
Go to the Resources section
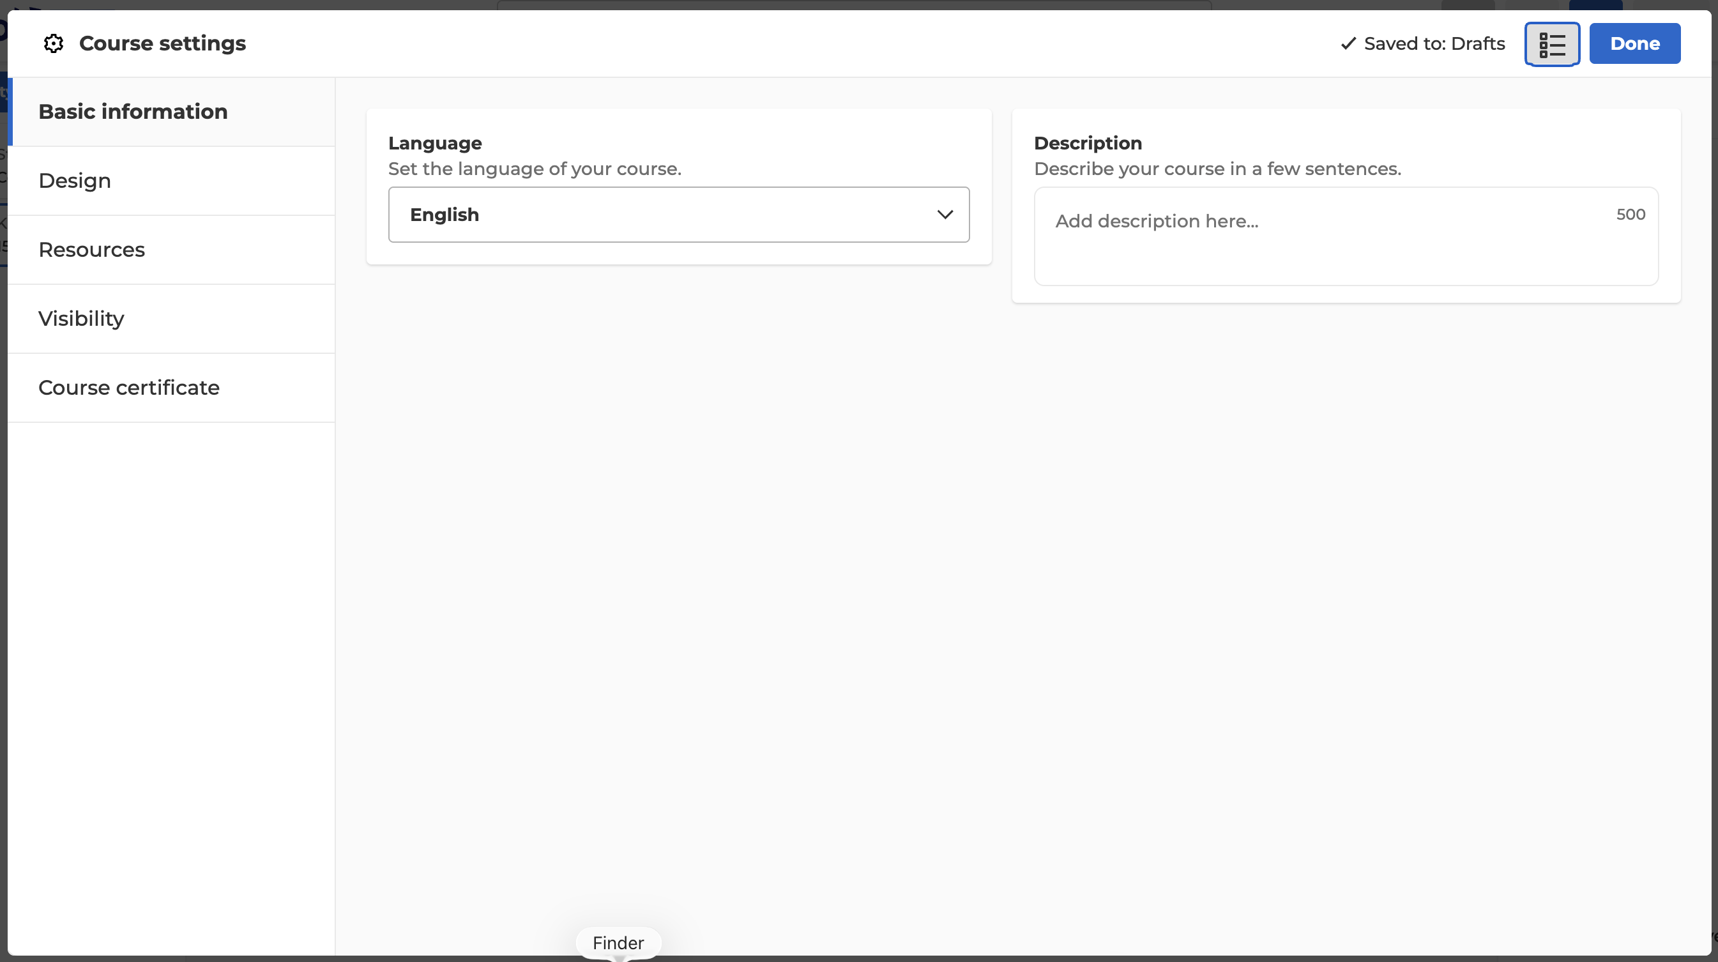(x=171, y=250)
